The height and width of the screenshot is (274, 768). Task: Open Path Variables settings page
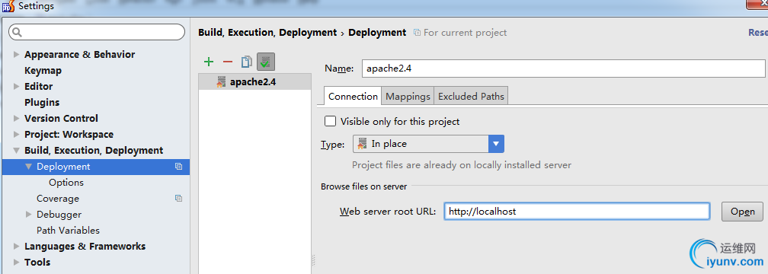(x=68, y=230)
